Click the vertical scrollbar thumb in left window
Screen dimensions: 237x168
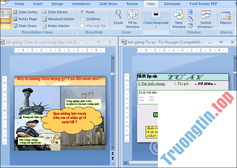(113, 74)
